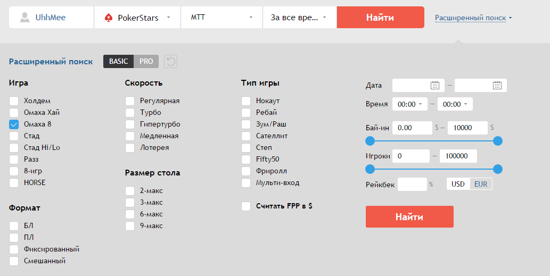Click the left Бай-ин slider handle
This screenshot has height=276, width=550.
click(x=370, y=141)
